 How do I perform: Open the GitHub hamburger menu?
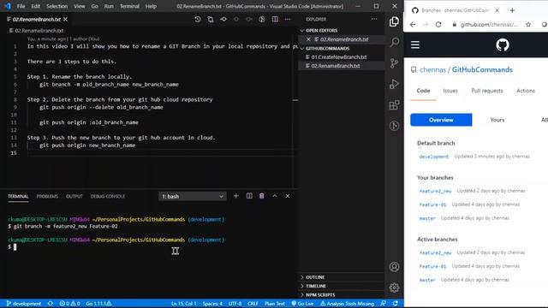pyautogui.click(x=415, y=44)
